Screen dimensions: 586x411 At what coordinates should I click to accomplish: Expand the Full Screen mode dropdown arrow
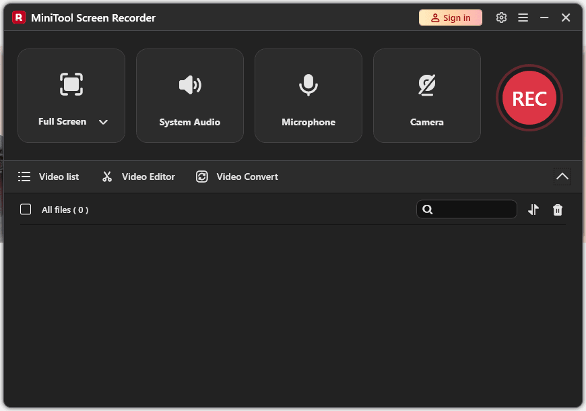(103, 123)
